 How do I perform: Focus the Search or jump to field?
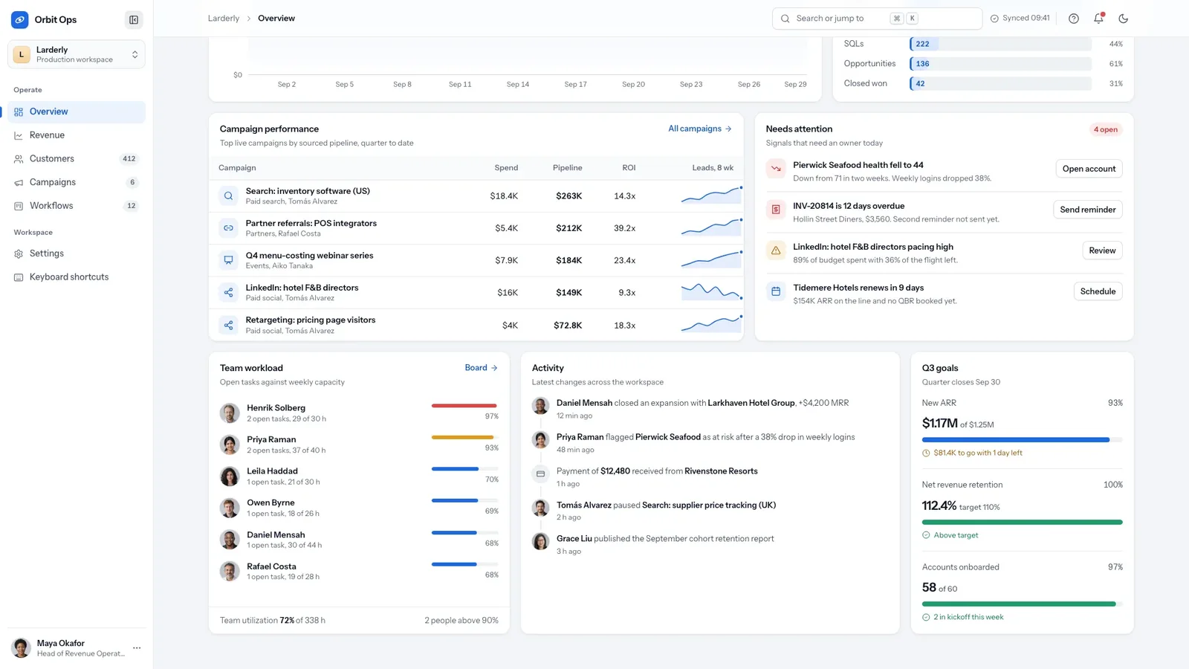click(x=877, y=19)
